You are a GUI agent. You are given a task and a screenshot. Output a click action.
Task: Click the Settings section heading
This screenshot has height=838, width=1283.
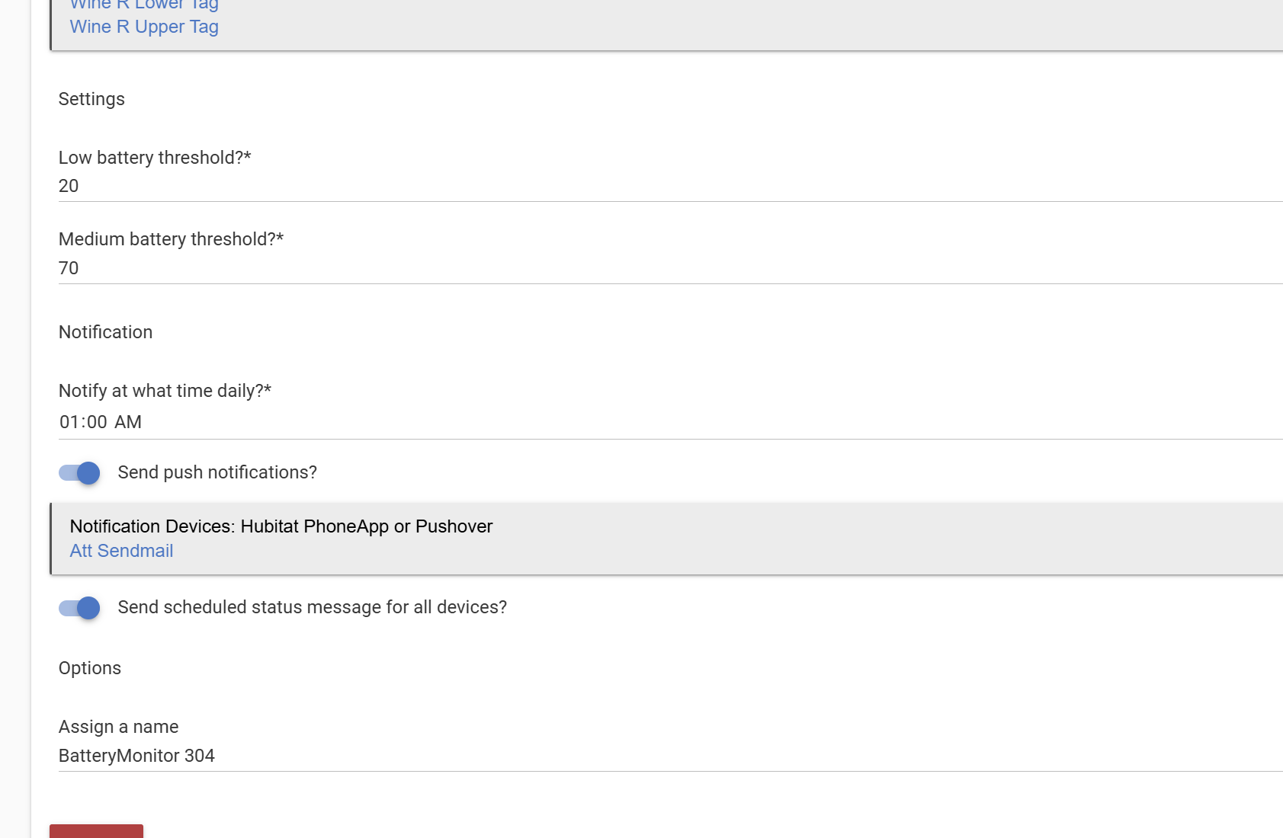(91, 99)
